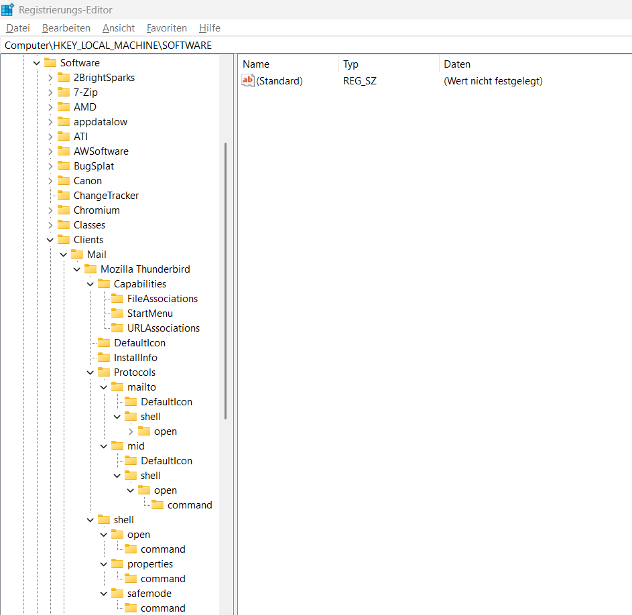Select the Mozilla Thunderbird folder icon

90,269
